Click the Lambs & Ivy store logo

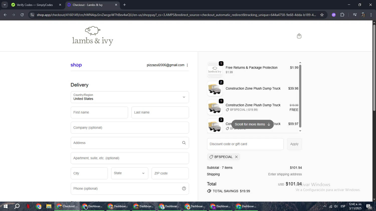(92, 36)
